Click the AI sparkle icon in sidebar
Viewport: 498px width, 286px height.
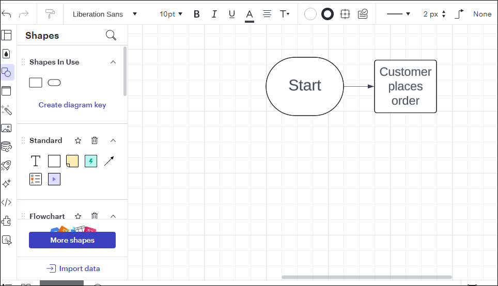[6, 183]
